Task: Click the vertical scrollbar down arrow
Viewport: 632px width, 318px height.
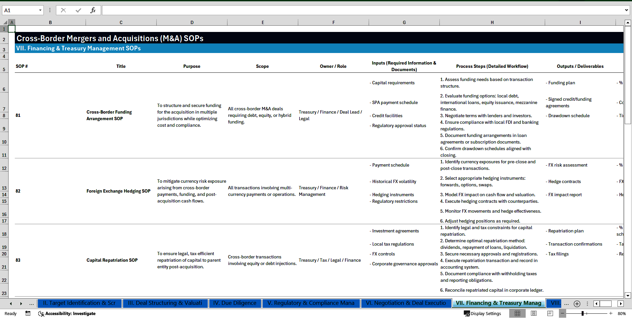Action: pos(628,296)
